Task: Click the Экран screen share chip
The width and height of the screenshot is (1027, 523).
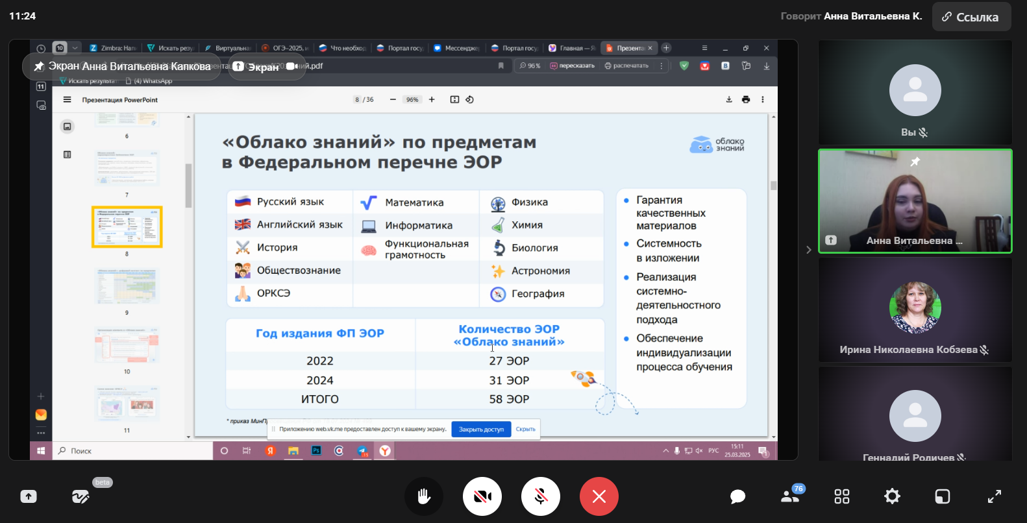Action: coord(267,66)
